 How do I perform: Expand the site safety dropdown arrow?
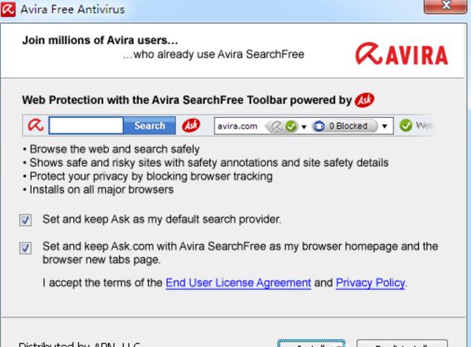click(x=304, y=126)
